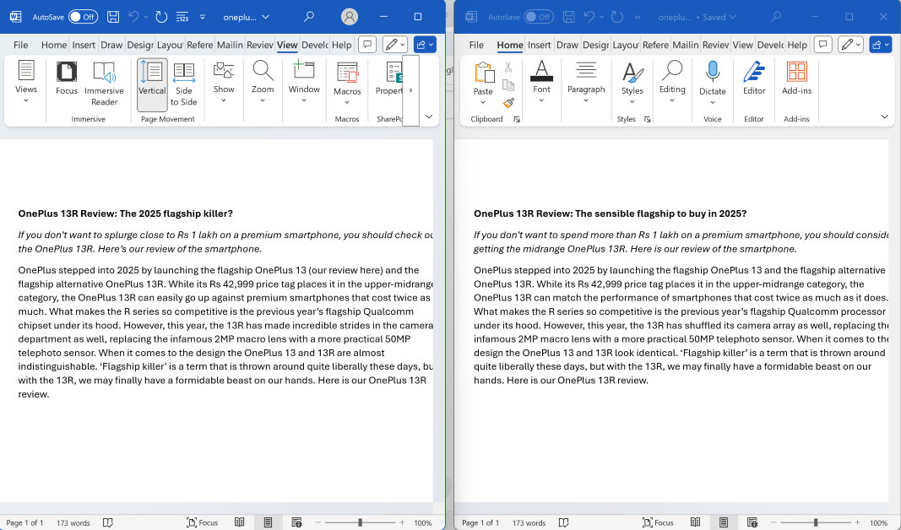
Task: Click Copy icon in right window ribbon
Action: point(508,85)
